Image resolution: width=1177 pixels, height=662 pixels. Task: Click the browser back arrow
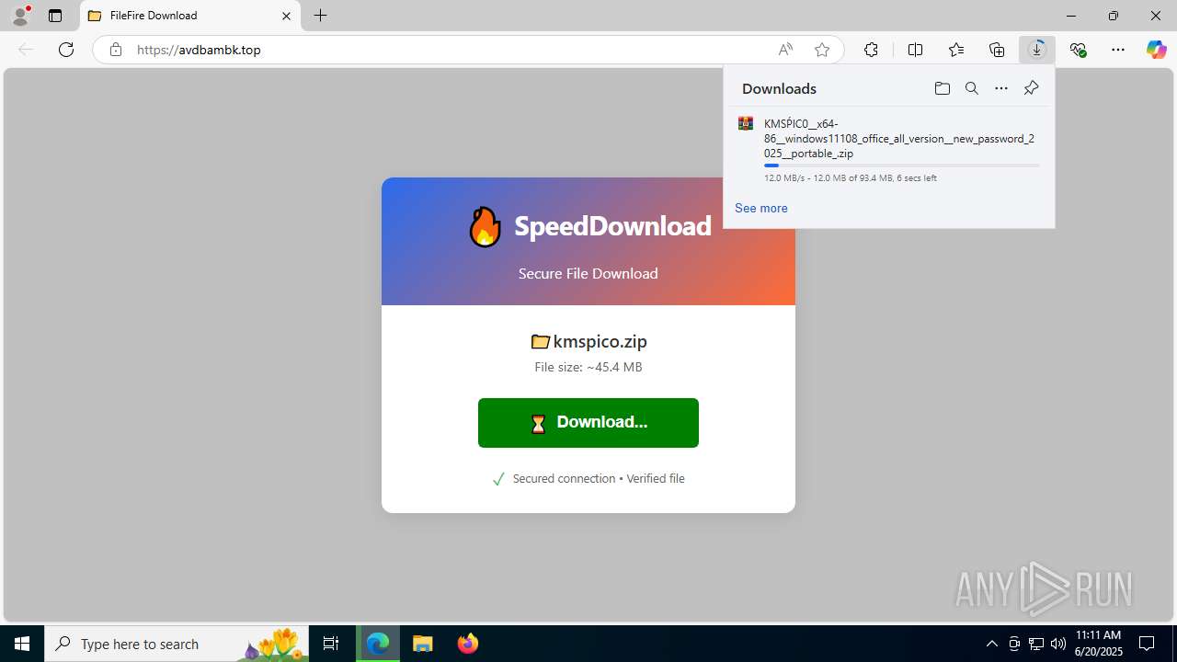(x=26, y=50)
